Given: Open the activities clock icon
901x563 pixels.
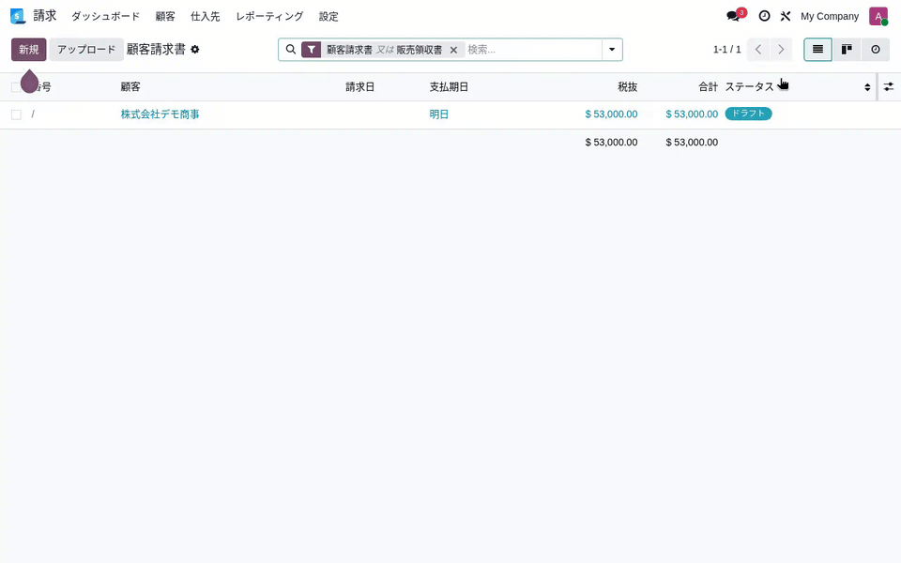Looking at the screenshot, I should [764, 16].
